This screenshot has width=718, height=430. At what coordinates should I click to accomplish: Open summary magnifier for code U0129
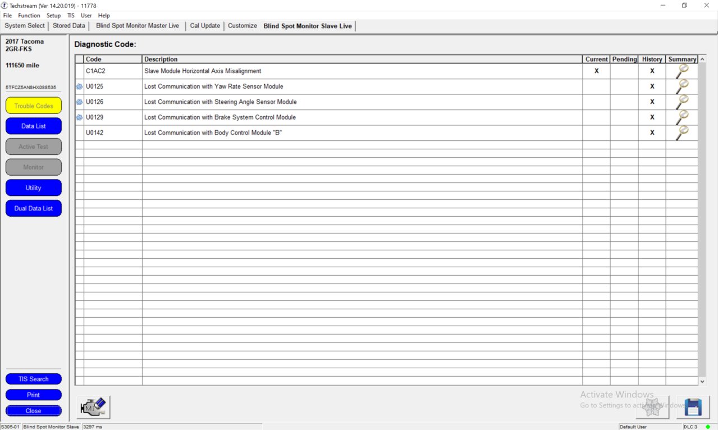(x=682, y=117)
